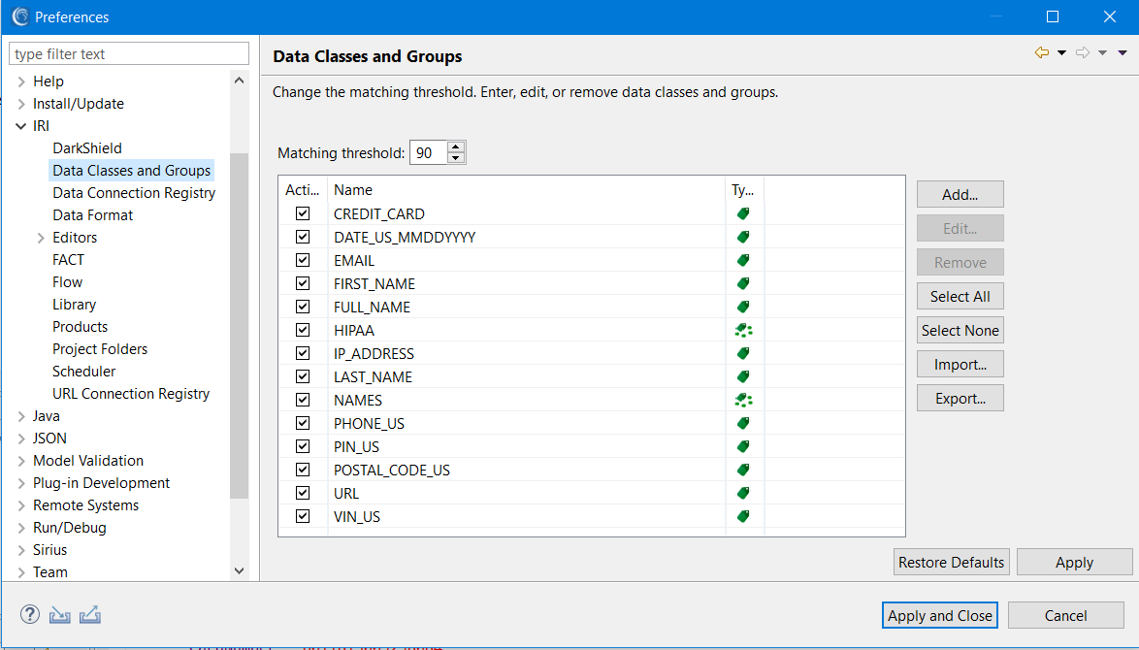Click the group type icon for HIPAA
Viewport: 1139px width, 650px height.
point(743,330)
